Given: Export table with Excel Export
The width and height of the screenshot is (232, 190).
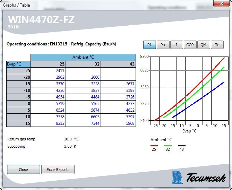Looking at the screenshot, I should (x=58, y=170).
